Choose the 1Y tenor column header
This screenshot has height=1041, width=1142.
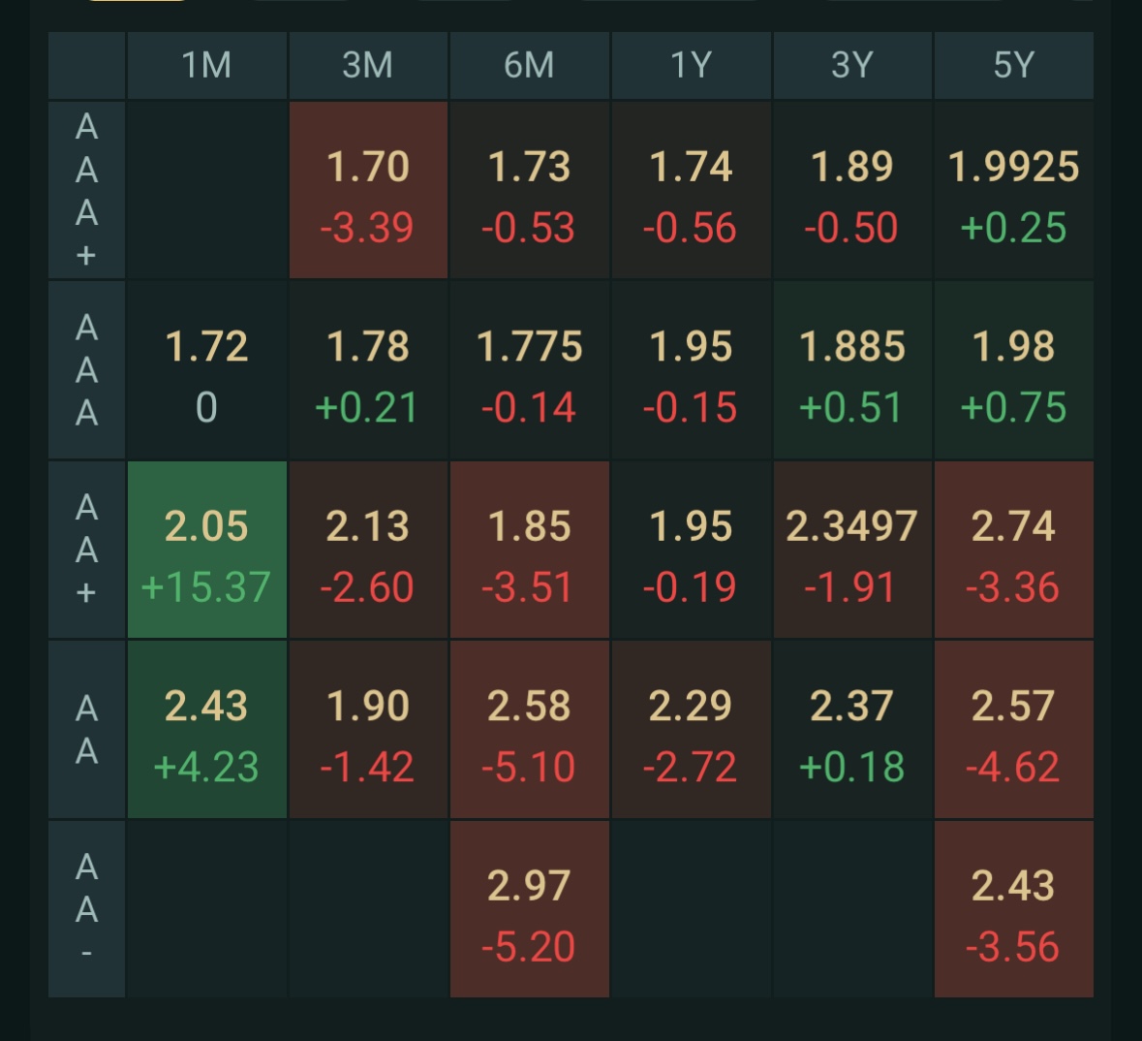(x=691, y=65)
